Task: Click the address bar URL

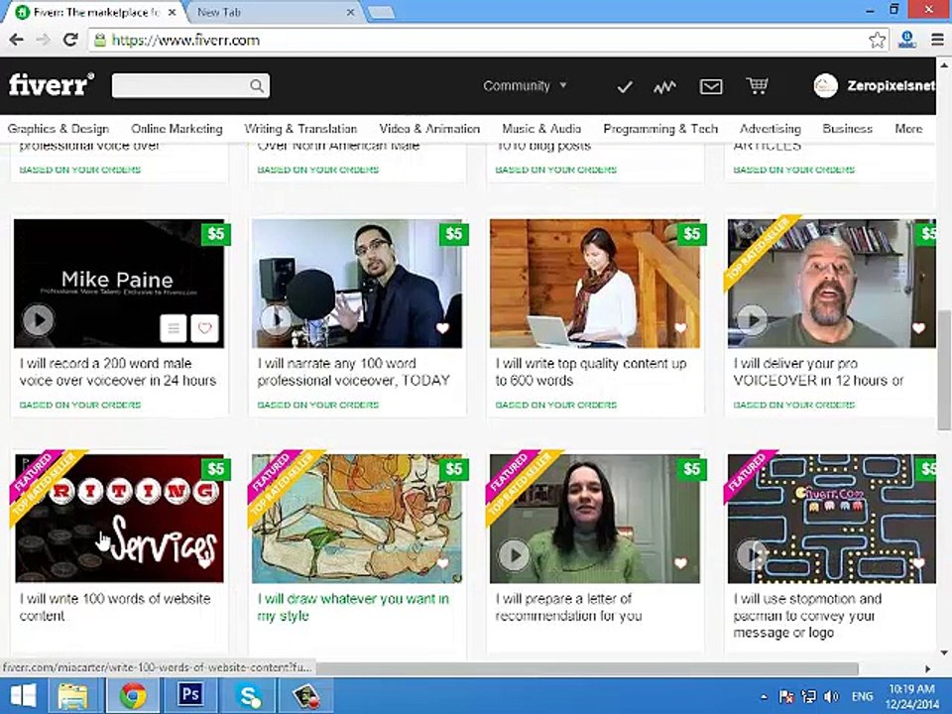Action: point(185,40)
